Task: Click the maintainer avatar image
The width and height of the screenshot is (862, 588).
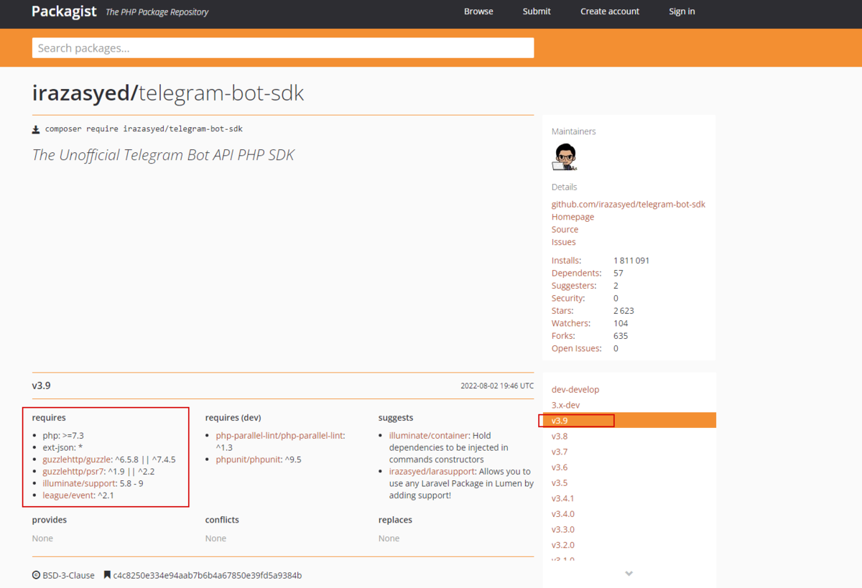Action: click(x=565, y=157)
